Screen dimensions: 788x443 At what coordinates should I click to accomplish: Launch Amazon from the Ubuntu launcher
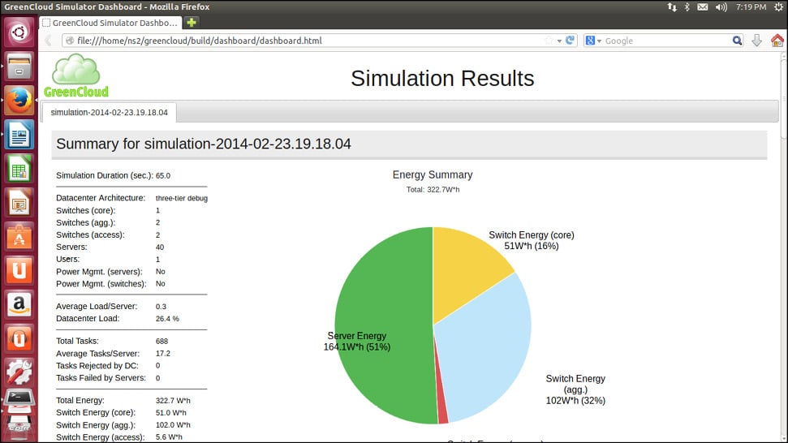tap(19, 304)
